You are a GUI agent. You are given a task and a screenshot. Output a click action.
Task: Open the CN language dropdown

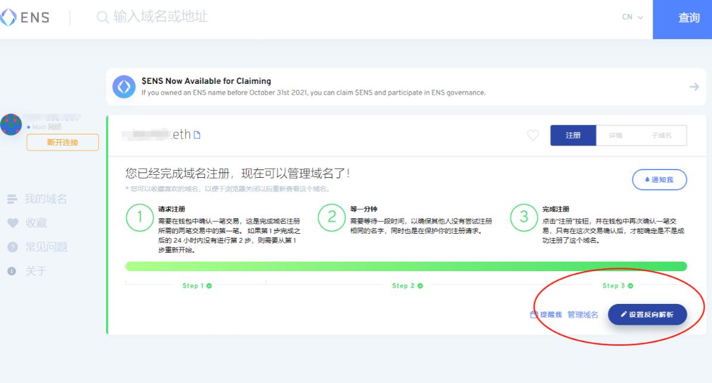[x=632, y=17]
